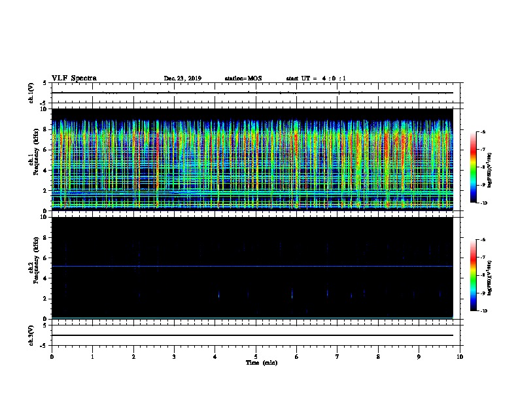Click the "station=MOS" header label
Image resolution: width=518 pixels, height=400 pixels.
[x=243, y=78]
